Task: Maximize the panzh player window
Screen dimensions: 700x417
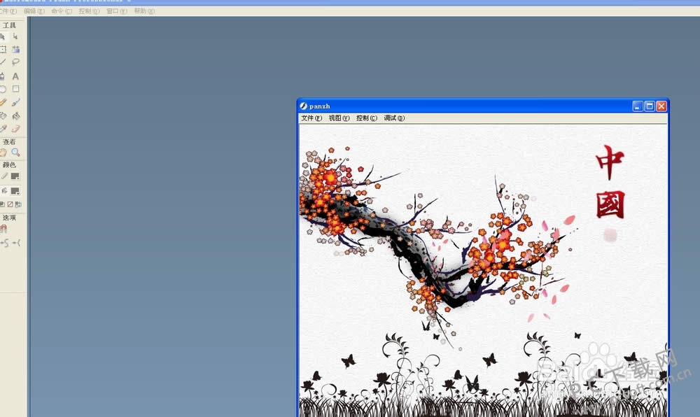Action: [649, 106]
